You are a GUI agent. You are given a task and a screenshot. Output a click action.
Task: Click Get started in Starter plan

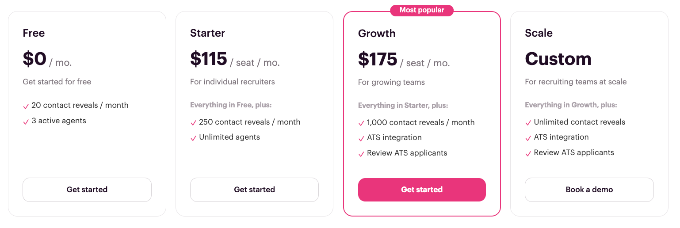click(x=254, y=190)
